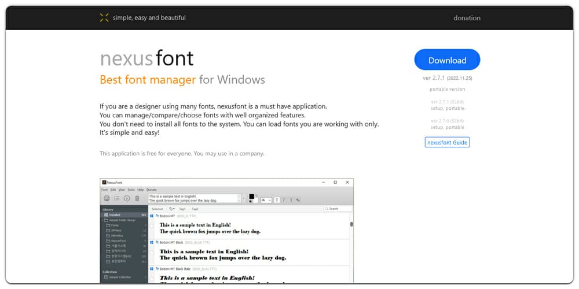579x289 pixels.
Task: Click the portable link under ver 2.7.1 (32bit)
Action: click(x=455, y=109)
